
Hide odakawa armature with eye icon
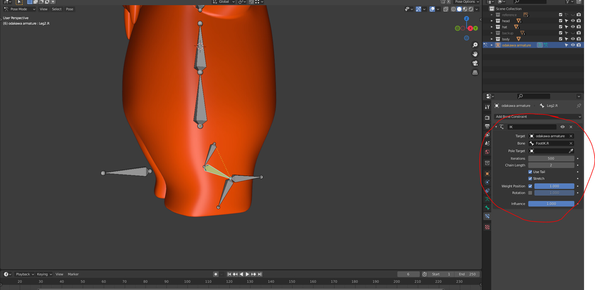(573, 45)
